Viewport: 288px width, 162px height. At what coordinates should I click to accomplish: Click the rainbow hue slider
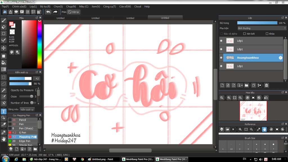click(39, 44)
